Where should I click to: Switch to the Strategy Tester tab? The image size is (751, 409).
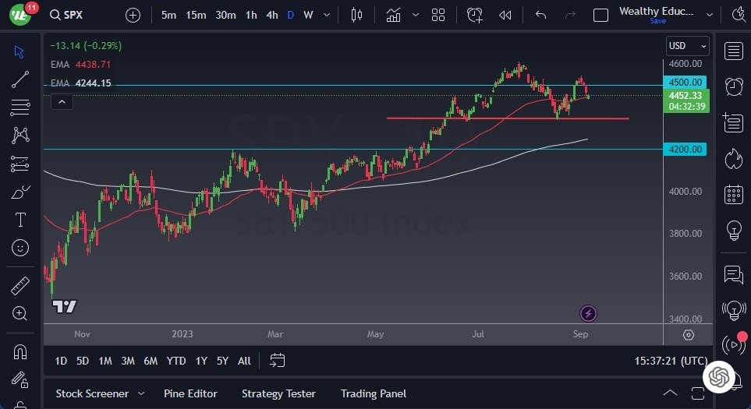click(278, 393)
